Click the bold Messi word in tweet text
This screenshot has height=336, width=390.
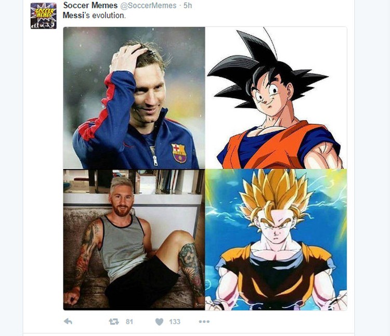pos(73,16)
